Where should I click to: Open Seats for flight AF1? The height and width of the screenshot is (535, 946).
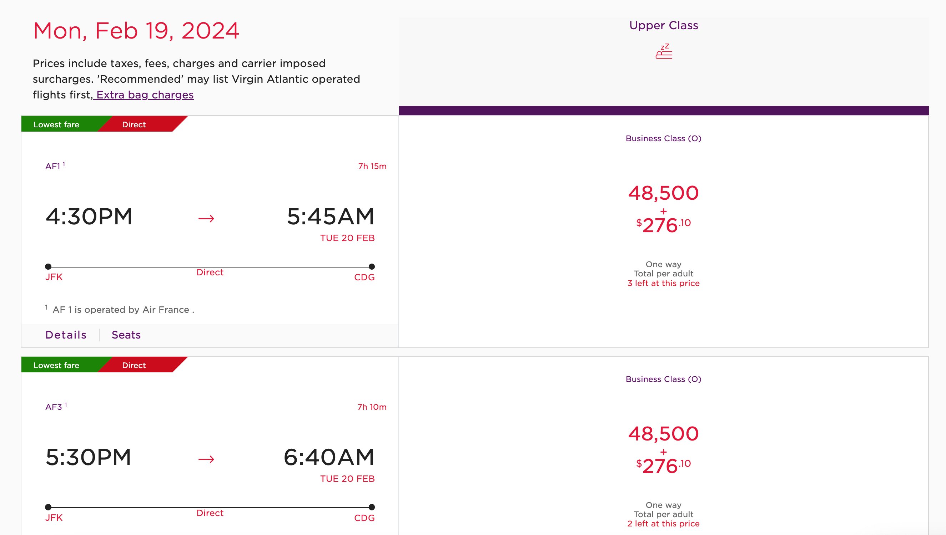tap(126, 335)
